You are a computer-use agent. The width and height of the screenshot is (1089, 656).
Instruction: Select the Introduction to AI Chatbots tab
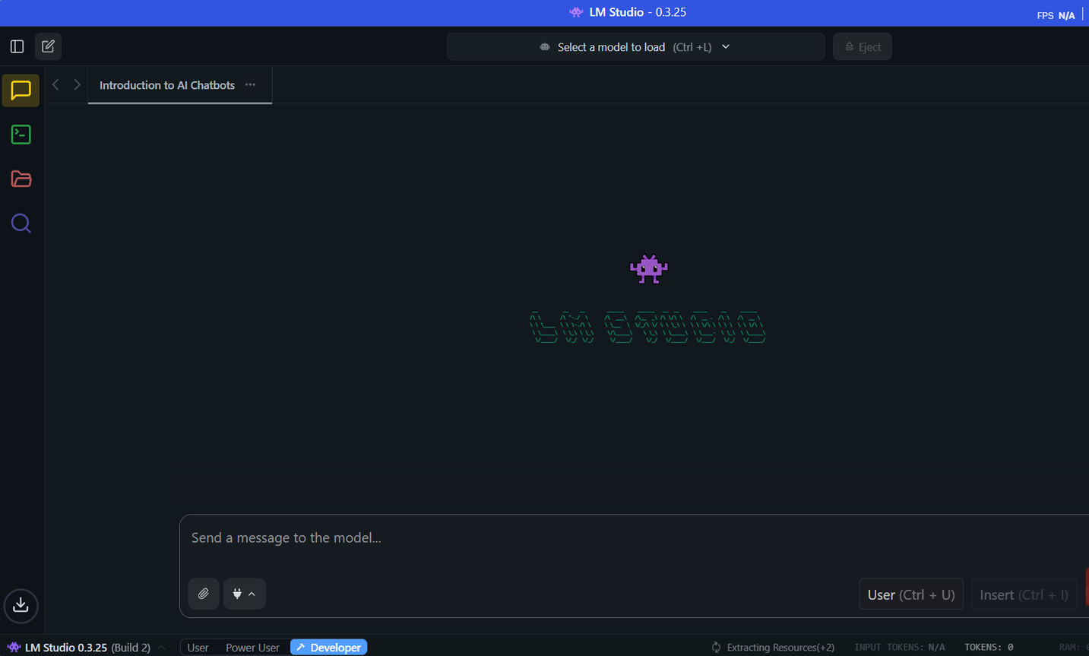(167, 85)
